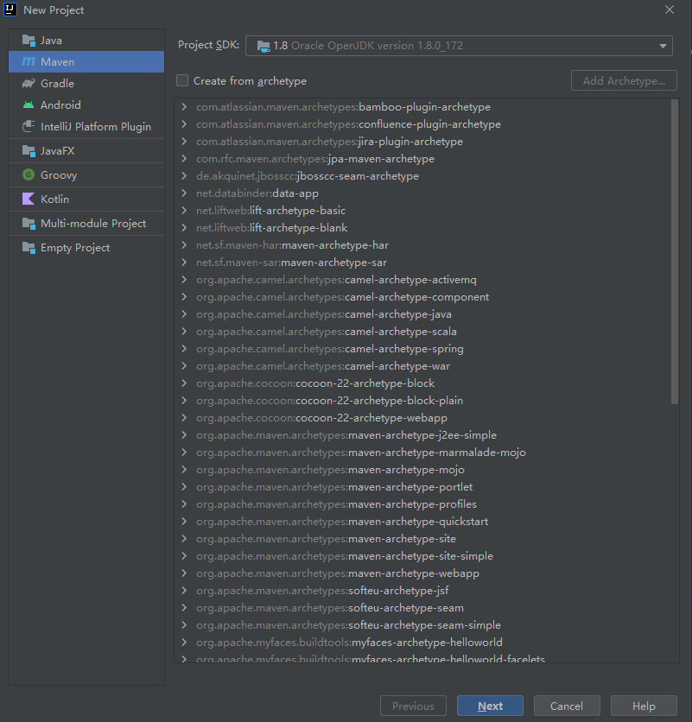Select maven-archetype-sar row
The image size is (692, 722).
[x=422, y=263]
